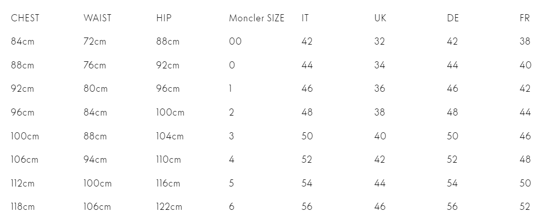
Task: Select Moncler size 00 cell
Action: click(x=235, y=42)
